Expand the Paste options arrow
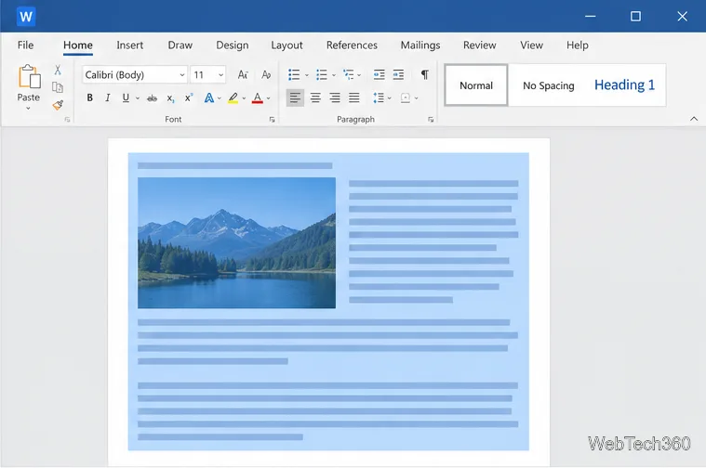 coord(28,109)
